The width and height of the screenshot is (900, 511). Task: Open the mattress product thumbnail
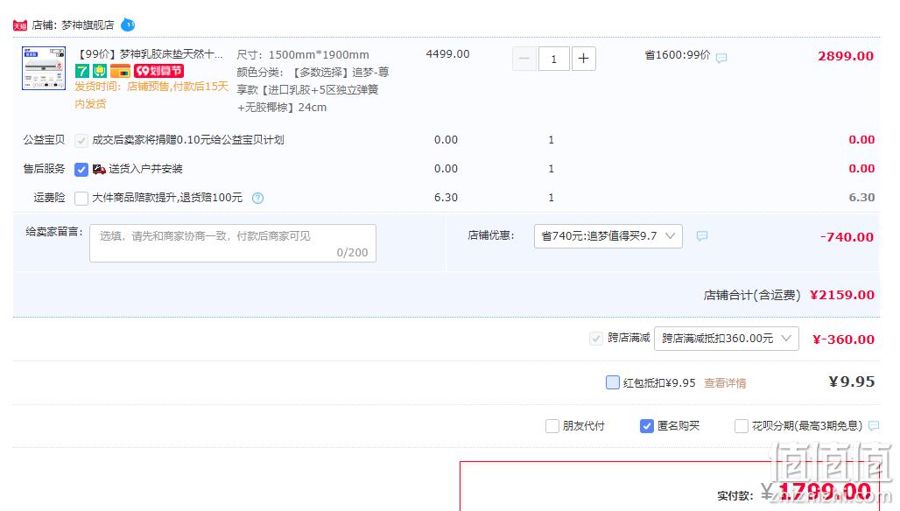pyautogui.click(x=44, y=68)
